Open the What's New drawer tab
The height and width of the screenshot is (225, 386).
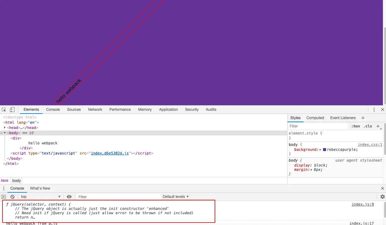click(x=40, y=188)
